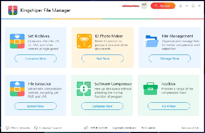Select the Set Archives title
Image resolution: width=205 pixels, height=133 pixels.
(39, 36)
